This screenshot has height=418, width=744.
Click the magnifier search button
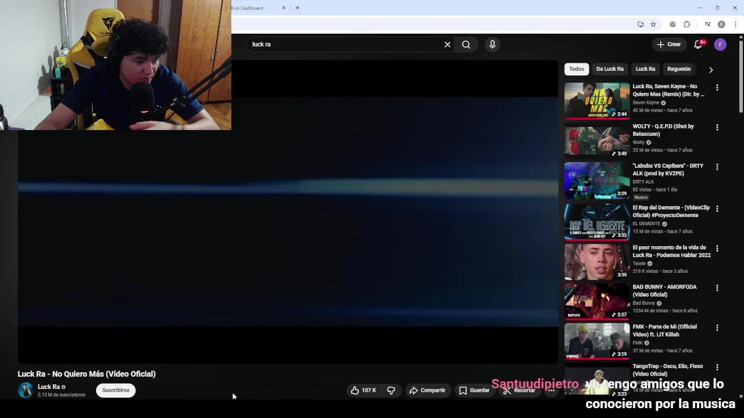(466, 44)
